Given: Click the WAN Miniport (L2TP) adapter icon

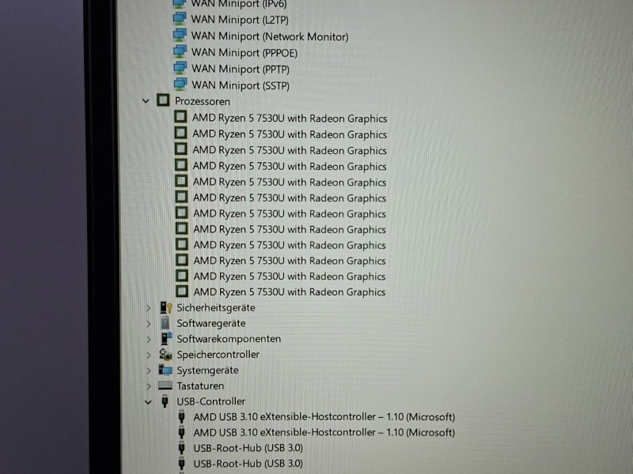Looking at the screenshot, I should point(180,19).
